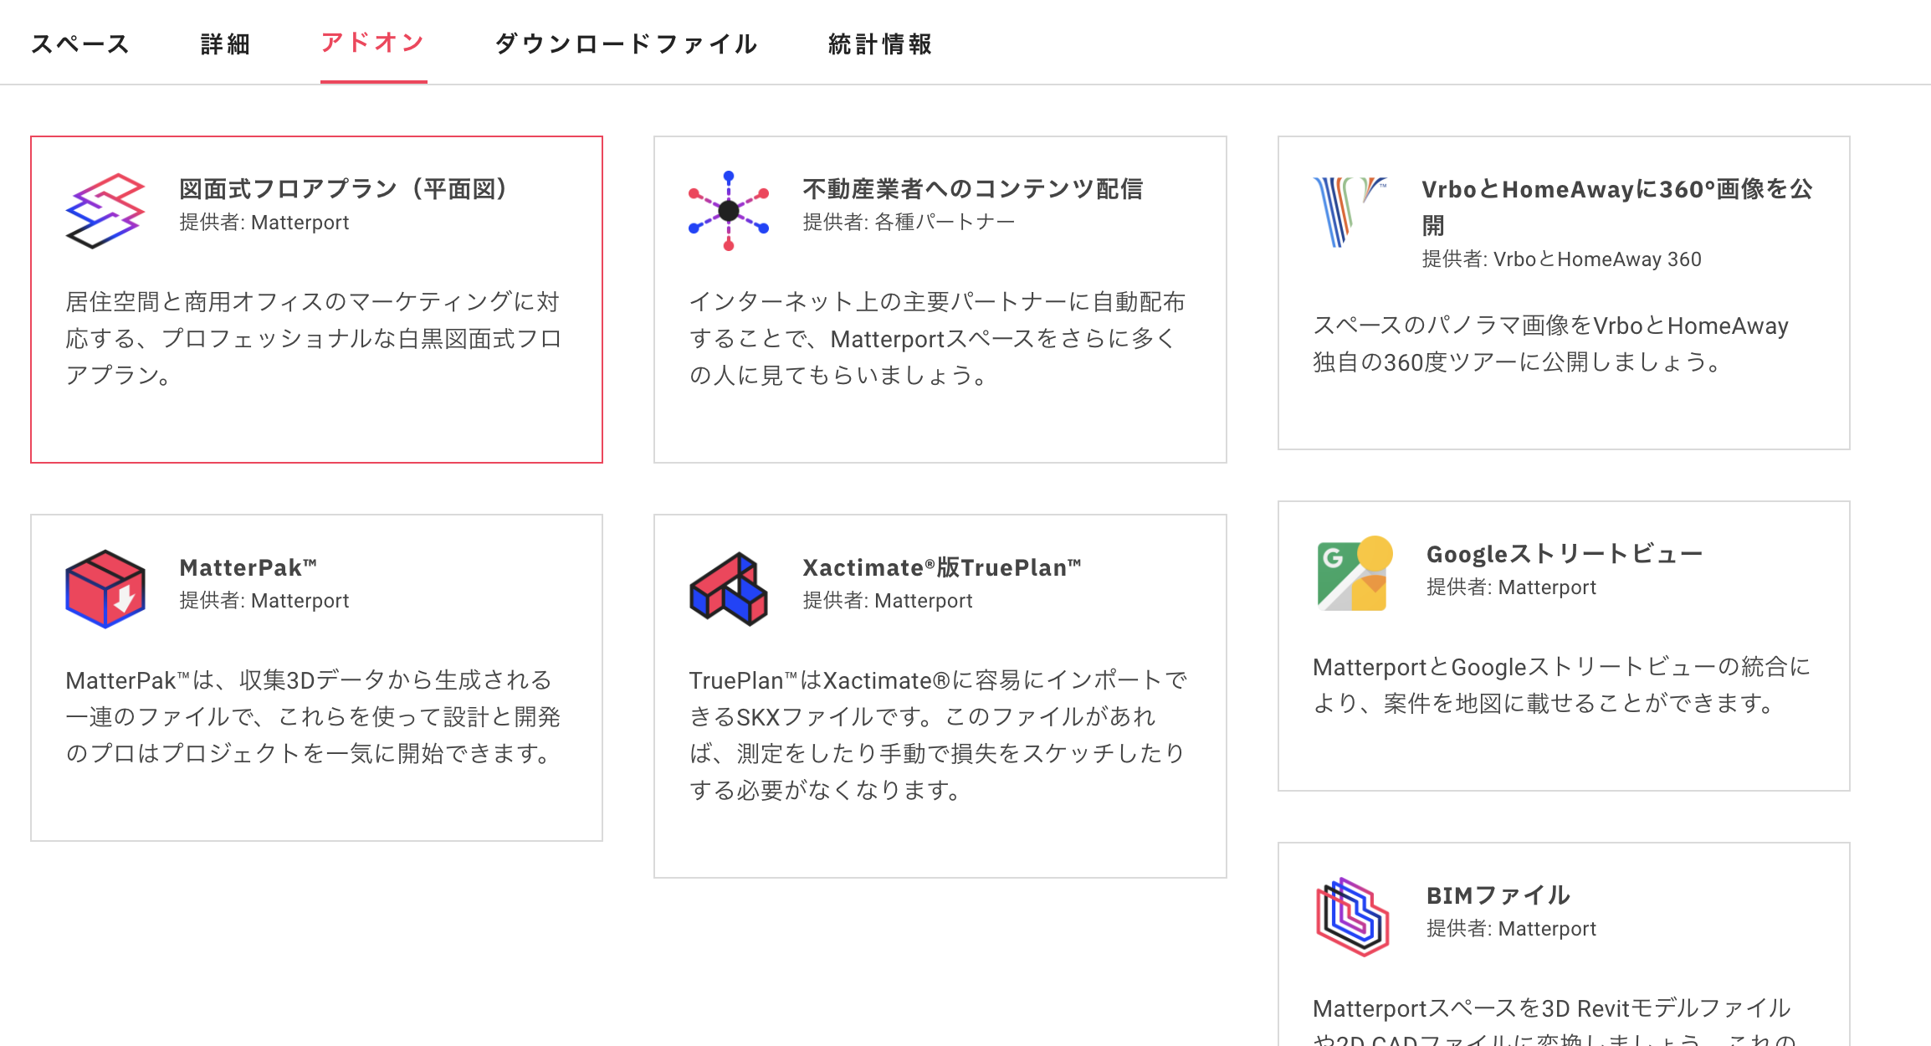Open the BIMファイル add-on title

click(x=1498, y=895)
